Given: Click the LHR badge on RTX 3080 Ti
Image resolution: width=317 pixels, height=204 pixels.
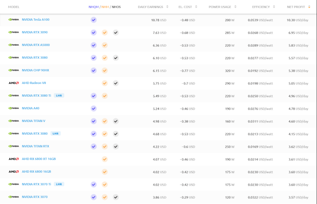Looking at the screenshot, I should point(59,96).
